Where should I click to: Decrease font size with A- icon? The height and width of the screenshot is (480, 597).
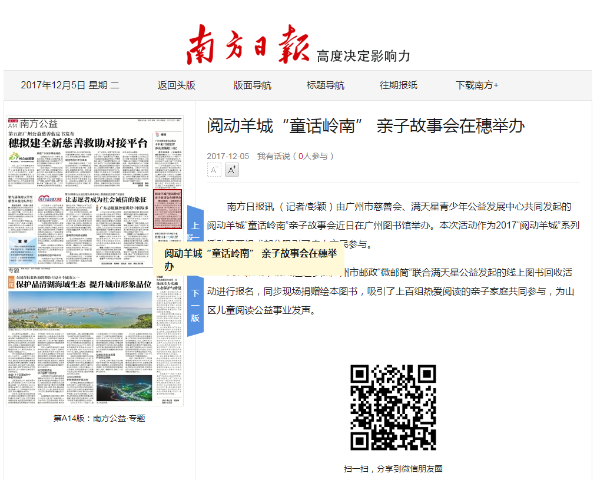214,170
